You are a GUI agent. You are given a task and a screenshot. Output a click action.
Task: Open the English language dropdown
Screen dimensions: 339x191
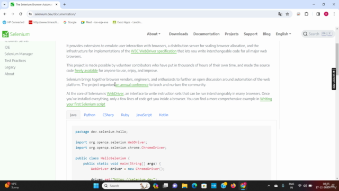[x=283, y=34]
